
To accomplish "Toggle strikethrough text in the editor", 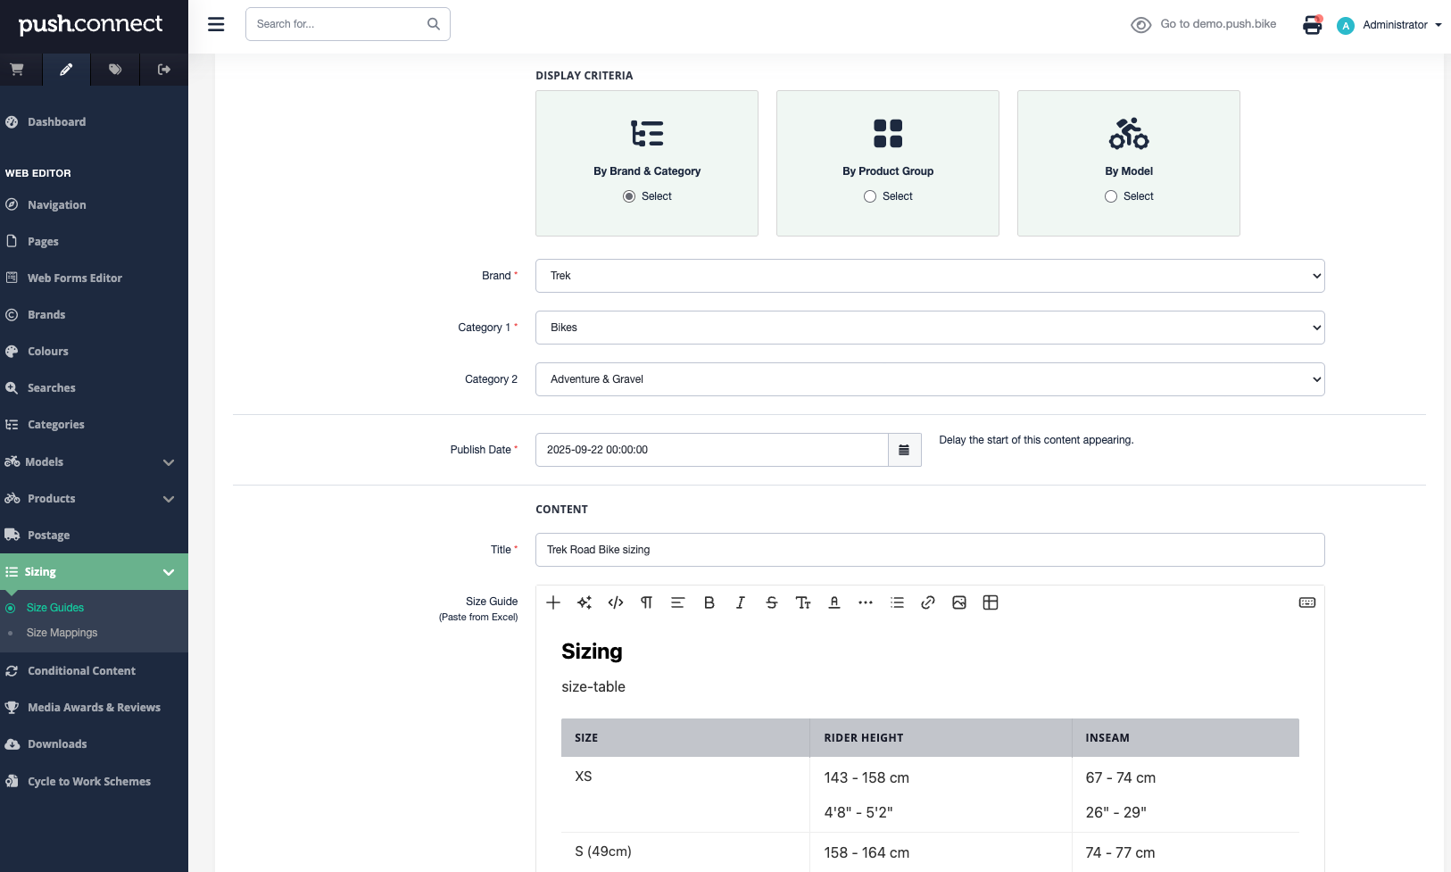I will 772,602.
